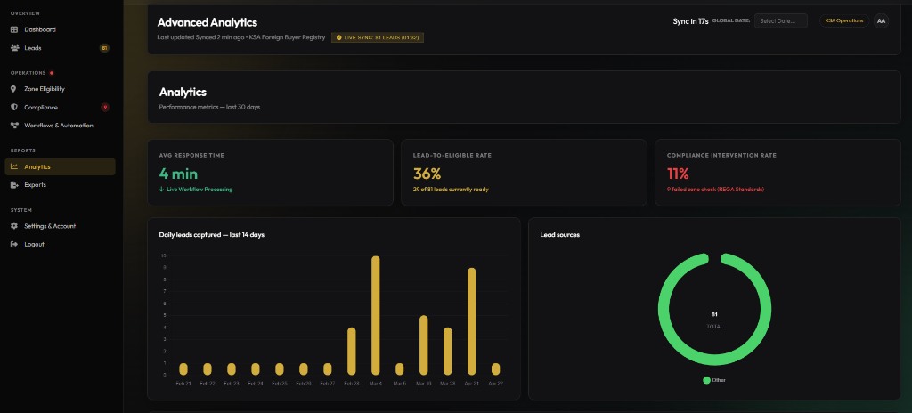Click the Apr 21 bar in daily leads chart
912x413 pixels.
(472, 321)
